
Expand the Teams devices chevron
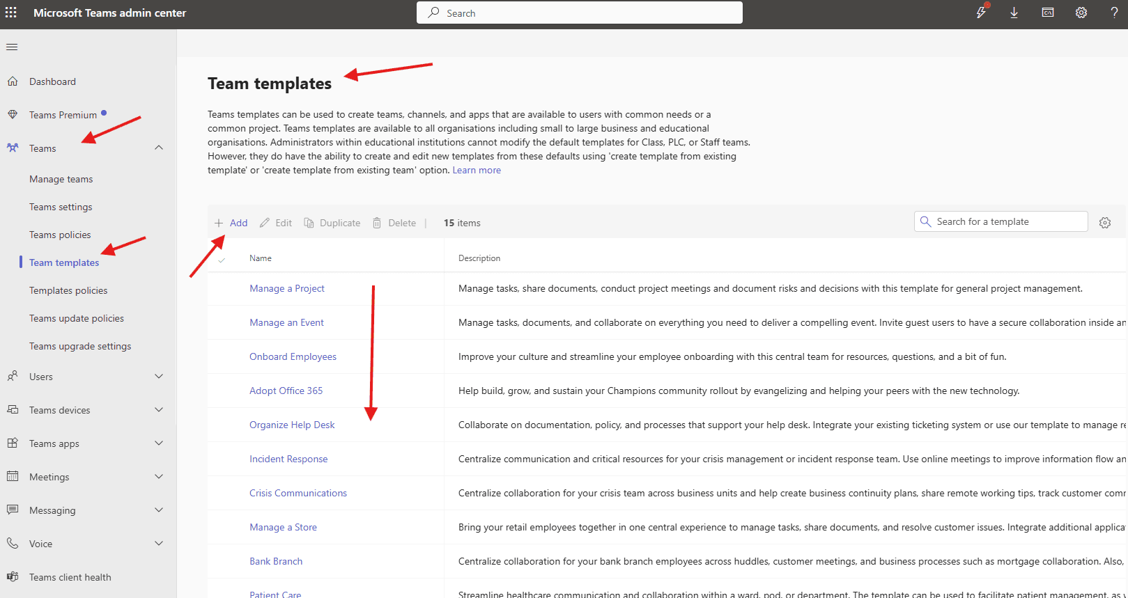click(x=159, y=409)
